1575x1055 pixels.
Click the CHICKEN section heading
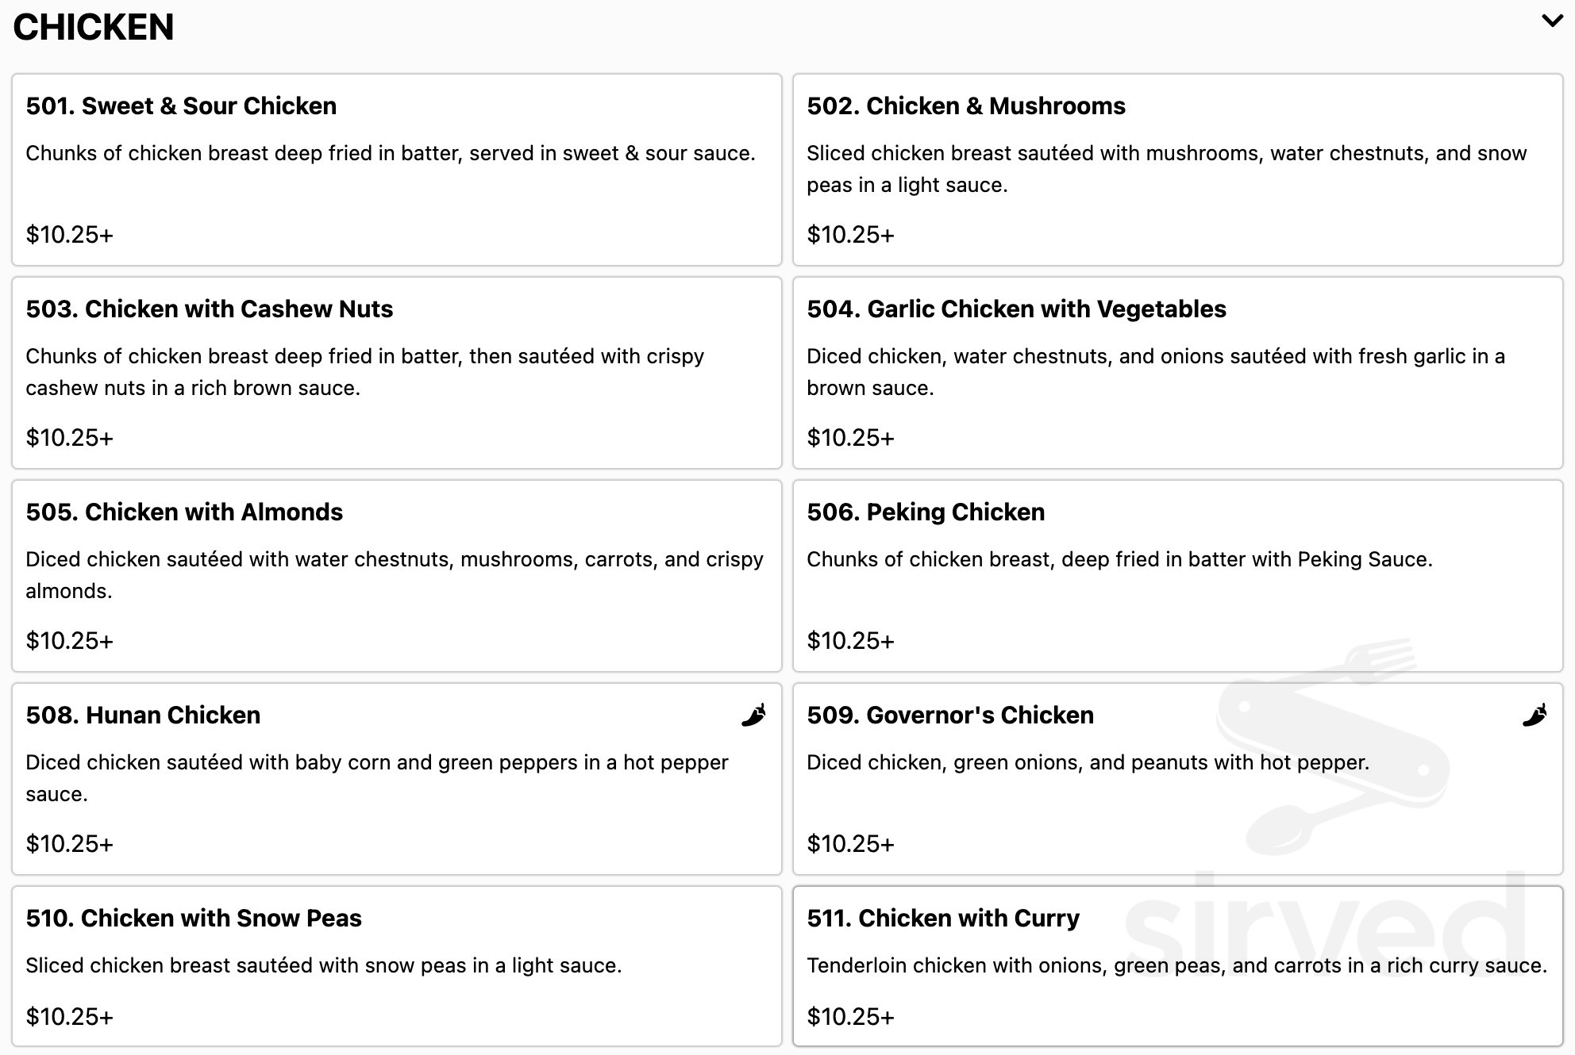tap(94, 27)
